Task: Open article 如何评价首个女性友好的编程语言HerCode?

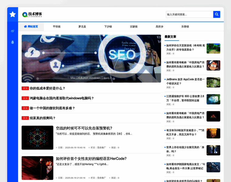Action: tap(91, 159)
